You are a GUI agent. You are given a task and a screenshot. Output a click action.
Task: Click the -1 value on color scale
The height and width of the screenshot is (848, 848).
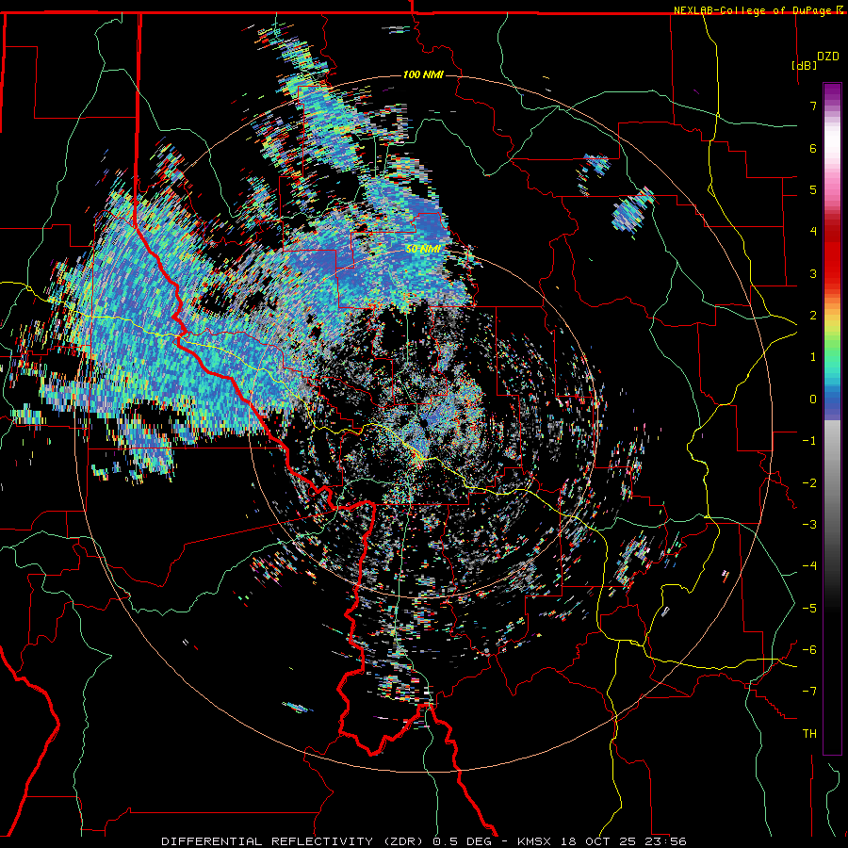tap(809, 441)
